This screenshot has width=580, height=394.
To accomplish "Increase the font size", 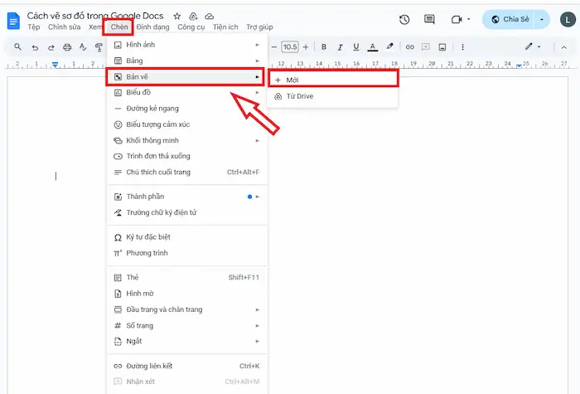I will tap(306, 47).
